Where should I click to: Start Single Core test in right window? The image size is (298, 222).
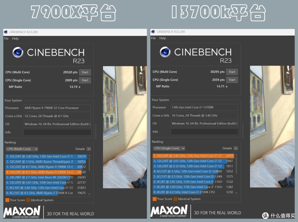click(x=232, y=80)
